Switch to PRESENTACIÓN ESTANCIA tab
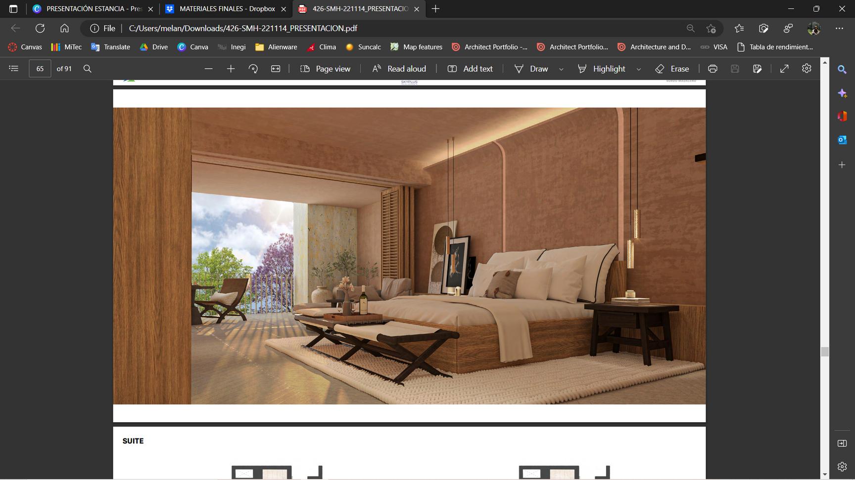 [92, 9]
